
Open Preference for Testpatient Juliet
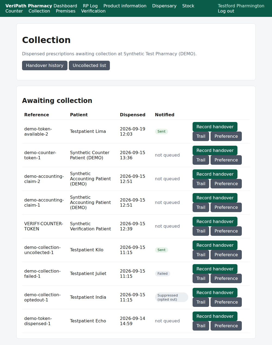226,278
